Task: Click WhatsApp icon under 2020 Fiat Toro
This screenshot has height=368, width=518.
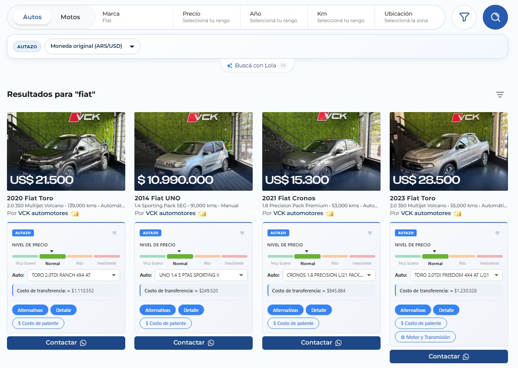Action: 83,343
